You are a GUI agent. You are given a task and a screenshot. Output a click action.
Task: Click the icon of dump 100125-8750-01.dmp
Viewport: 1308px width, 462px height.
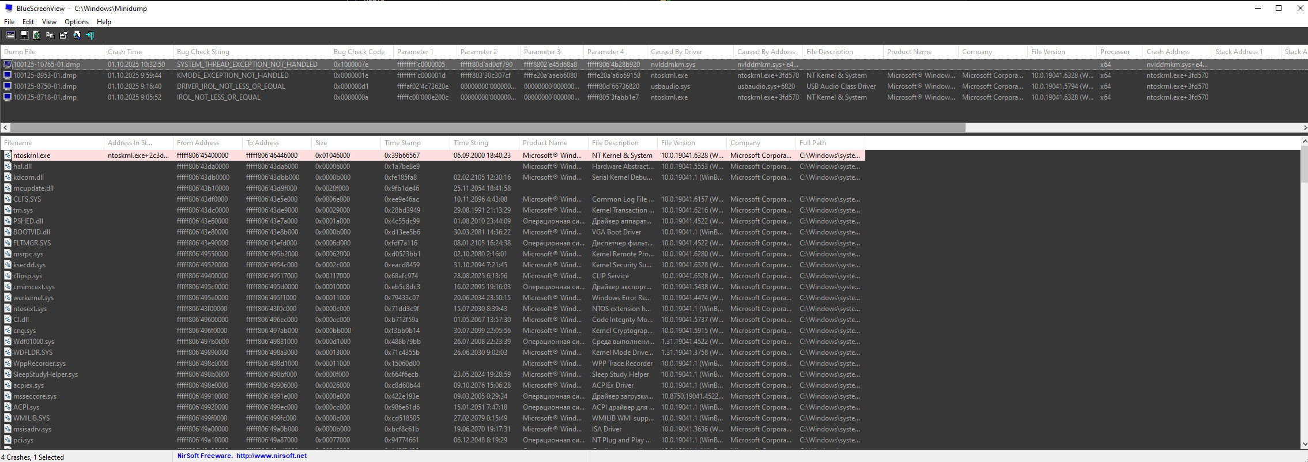[7, 86]
